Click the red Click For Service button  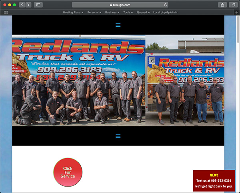click(68, 172)
